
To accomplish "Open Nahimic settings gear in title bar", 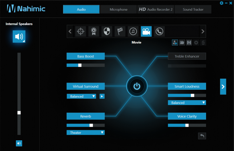I will [221, 3].
